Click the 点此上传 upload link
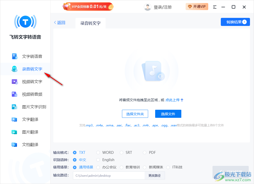This screenshot has width=254, height=184. [174, 100]
